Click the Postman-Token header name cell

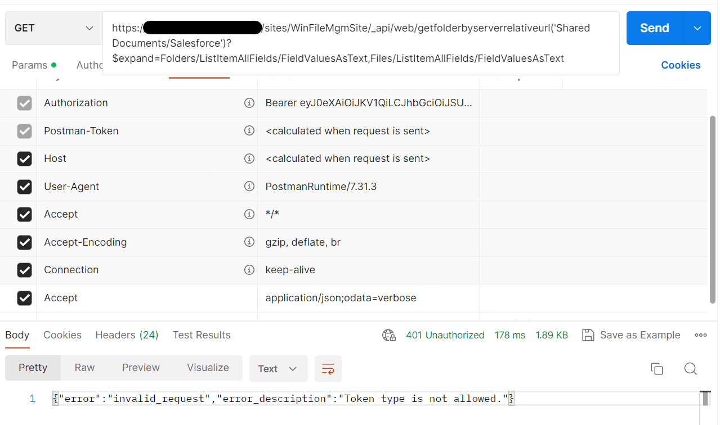[x=147, y=131]
